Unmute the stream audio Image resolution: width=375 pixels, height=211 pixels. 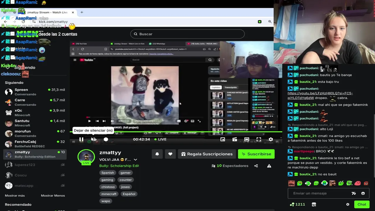tap(93, 139)
